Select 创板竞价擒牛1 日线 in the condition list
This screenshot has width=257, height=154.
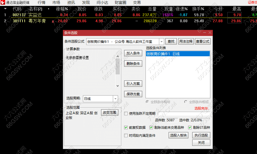tap(178, 54)
